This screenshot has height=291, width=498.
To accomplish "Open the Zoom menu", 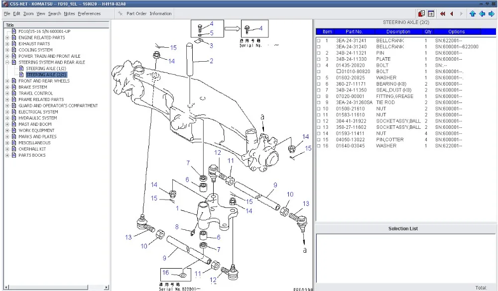I will [x=28, y=13].
